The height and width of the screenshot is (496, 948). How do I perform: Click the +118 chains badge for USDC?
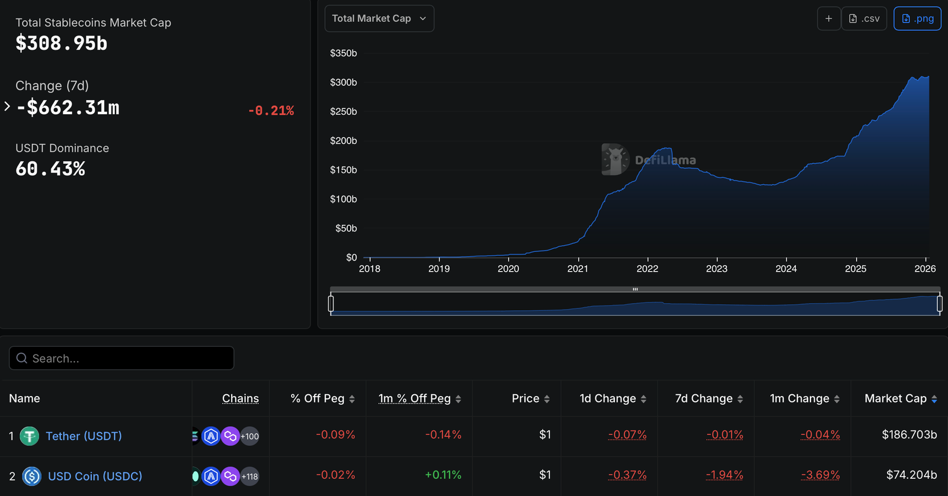250,476
